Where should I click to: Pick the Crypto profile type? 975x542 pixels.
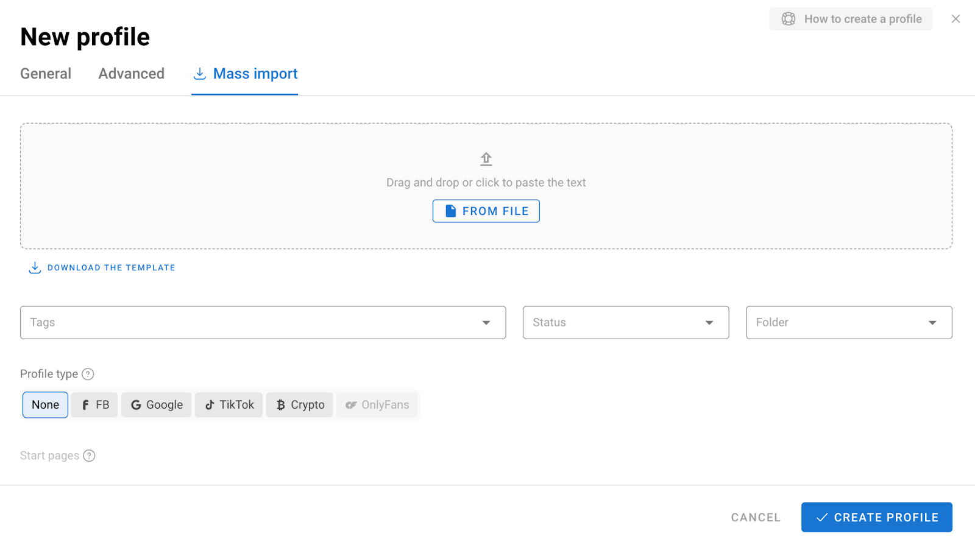coord(299,405)
